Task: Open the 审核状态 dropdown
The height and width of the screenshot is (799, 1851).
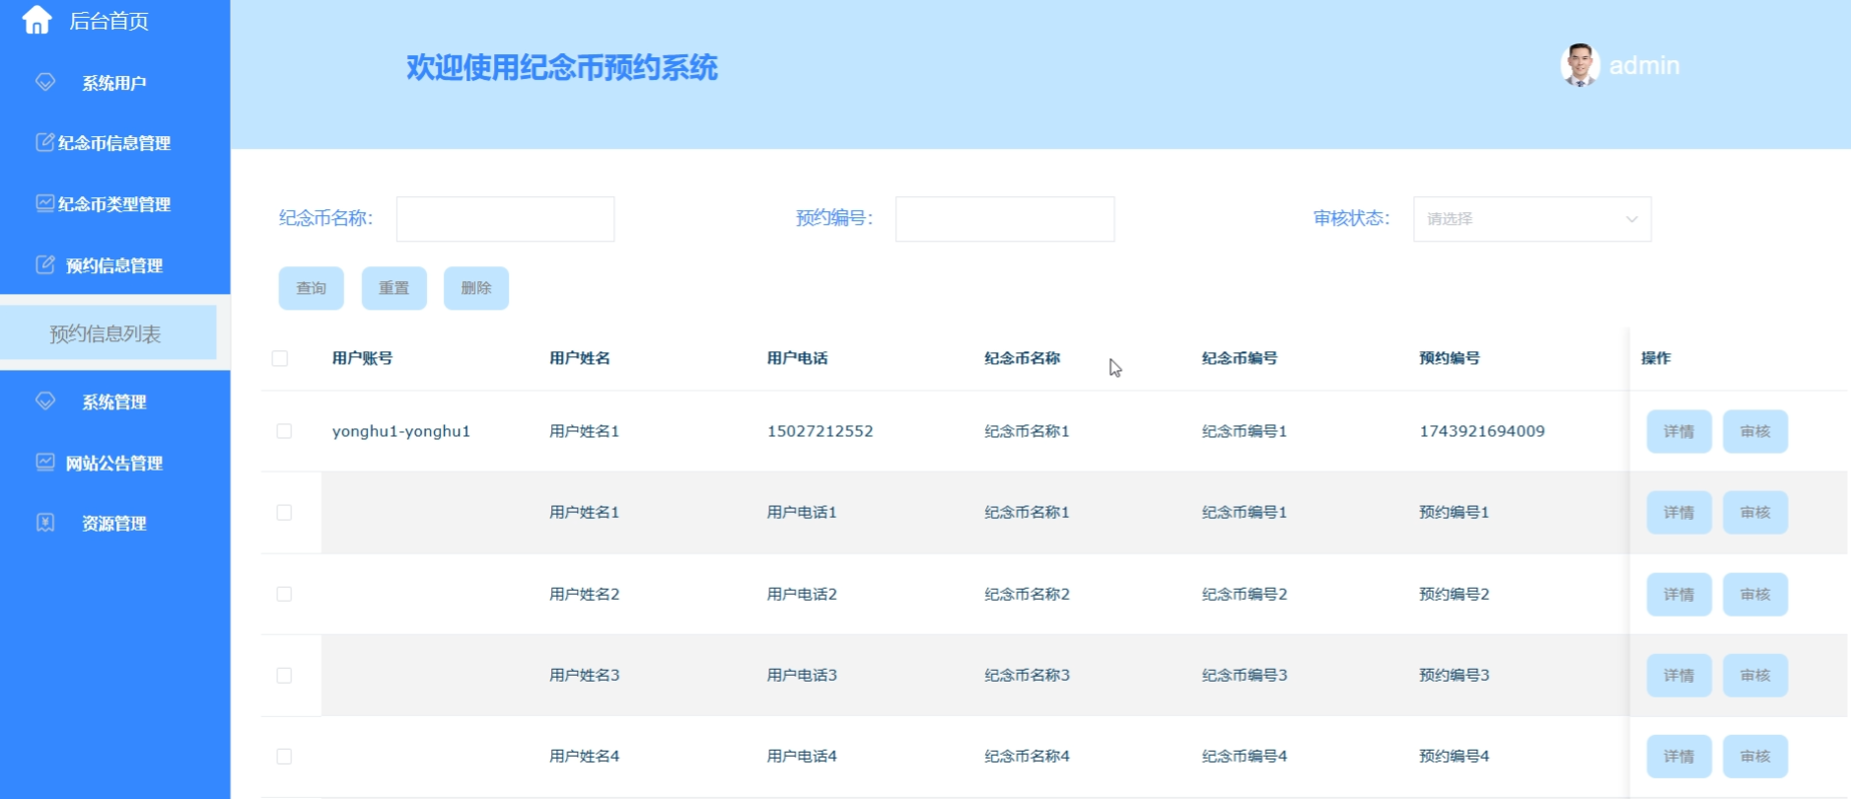Action: click(1531, 219)
